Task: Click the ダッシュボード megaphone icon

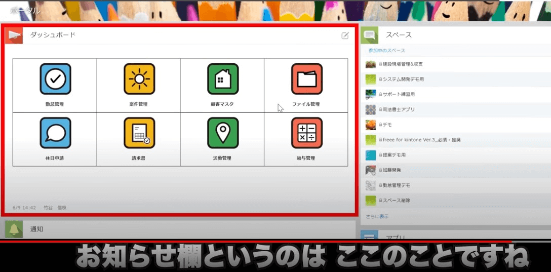Action: 14,35
